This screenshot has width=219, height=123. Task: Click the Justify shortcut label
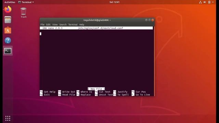[123, 92]
